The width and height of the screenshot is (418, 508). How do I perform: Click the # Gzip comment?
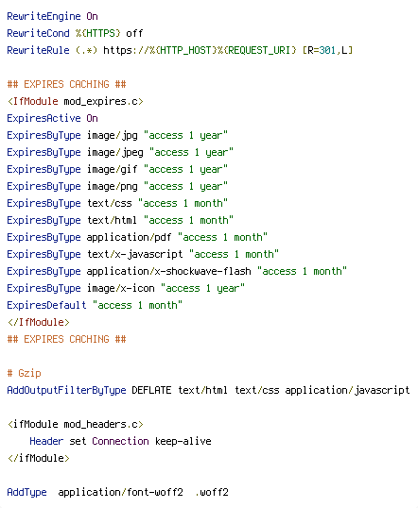click(x=25, y=373)
